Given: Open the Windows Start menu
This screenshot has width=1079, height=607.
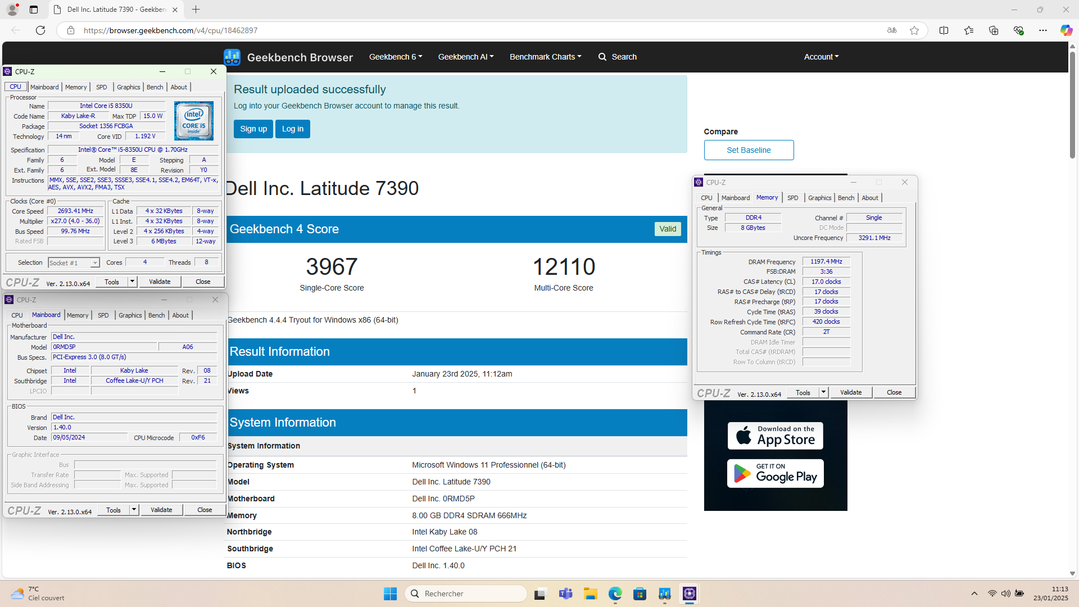Looking at the screenshot, I should (390, 594).
